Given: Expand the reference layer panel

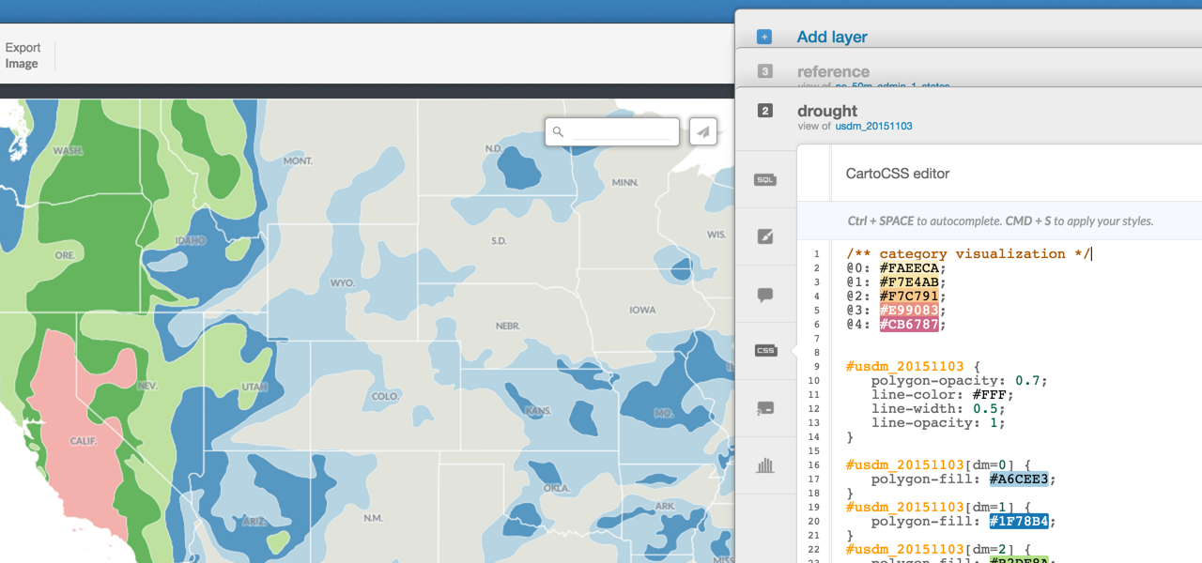Looking at the screenshot, I should click(833, 71).
